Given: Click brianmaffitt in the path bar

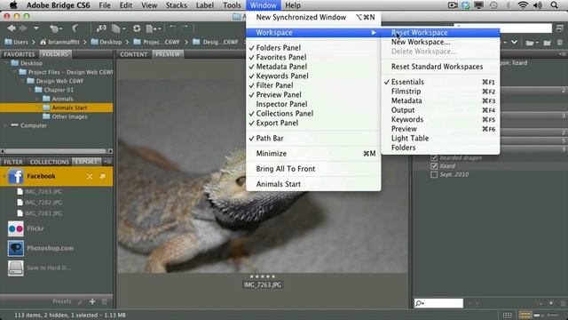Looking at the screenshot, I should click(x=59, y=42).
